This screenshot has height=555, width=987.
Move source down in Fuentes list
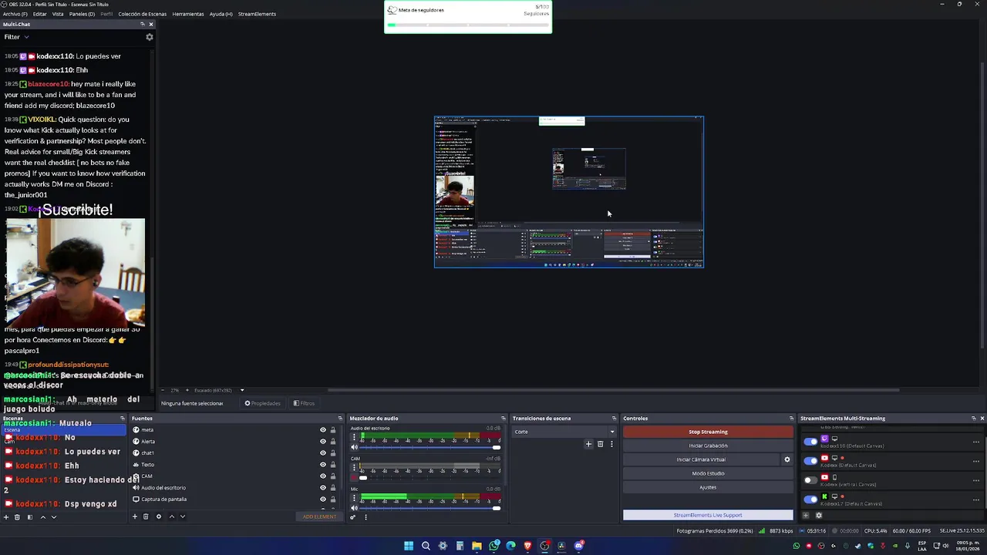pos(183,516)
